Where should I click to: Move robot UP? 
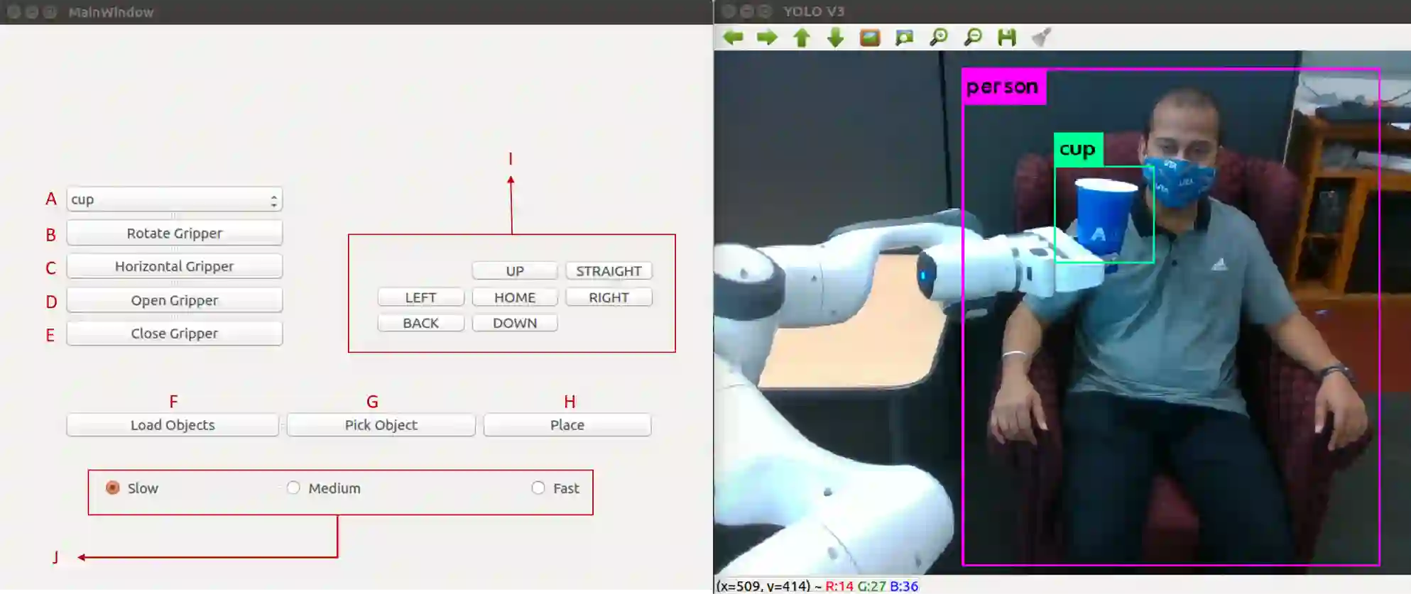point(515,271)
